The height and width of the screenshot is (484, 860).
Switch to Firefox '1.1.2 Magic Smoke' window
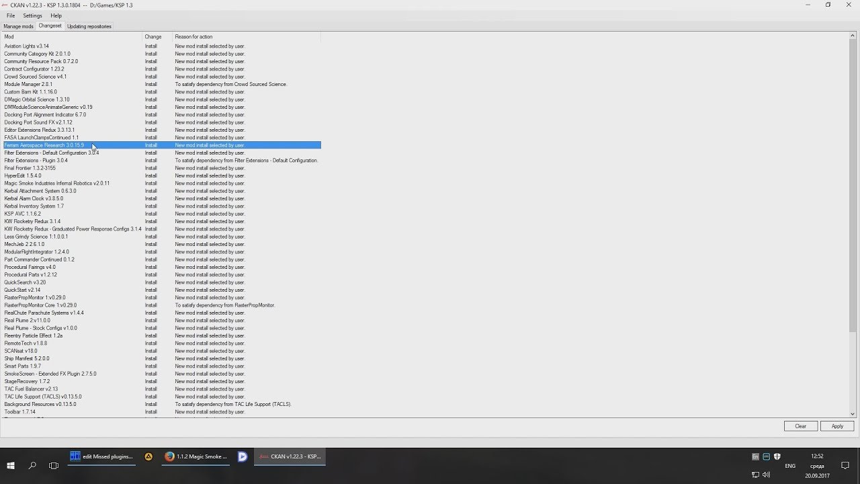[x=196, y=456]
